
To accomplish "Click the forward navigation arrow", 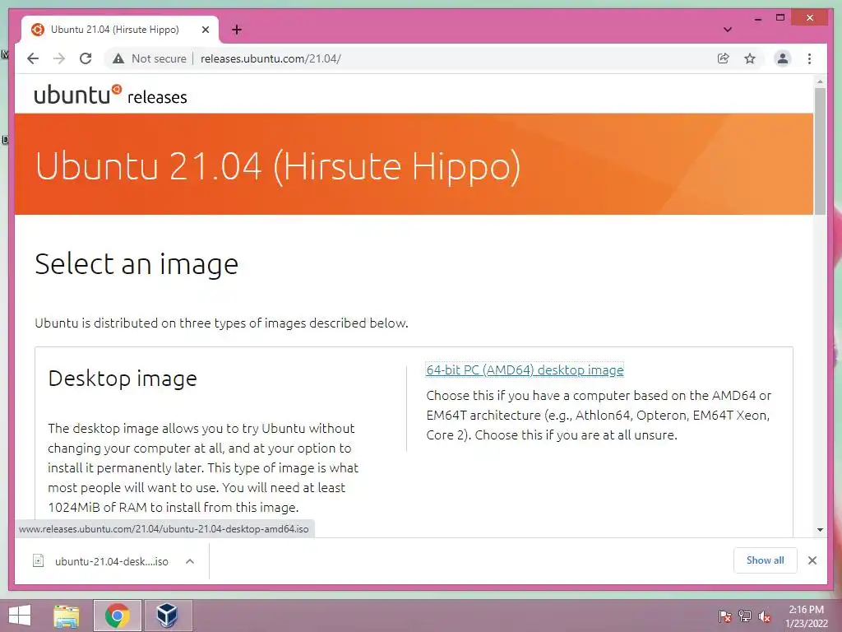I will click(x=59, y=58).
